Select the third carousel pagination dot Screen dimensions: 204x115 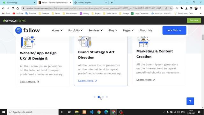pos(103,97)
